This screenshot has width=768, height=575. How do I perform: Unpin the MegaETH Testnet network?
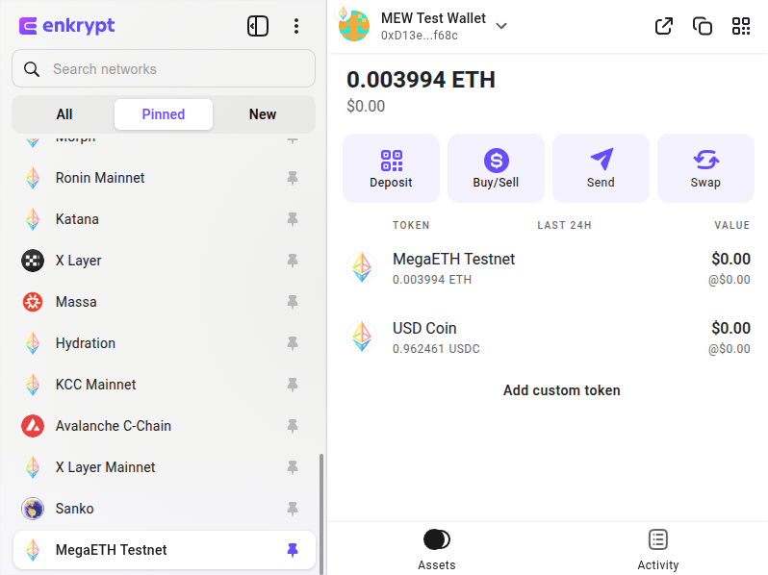[x=293, y=550]
